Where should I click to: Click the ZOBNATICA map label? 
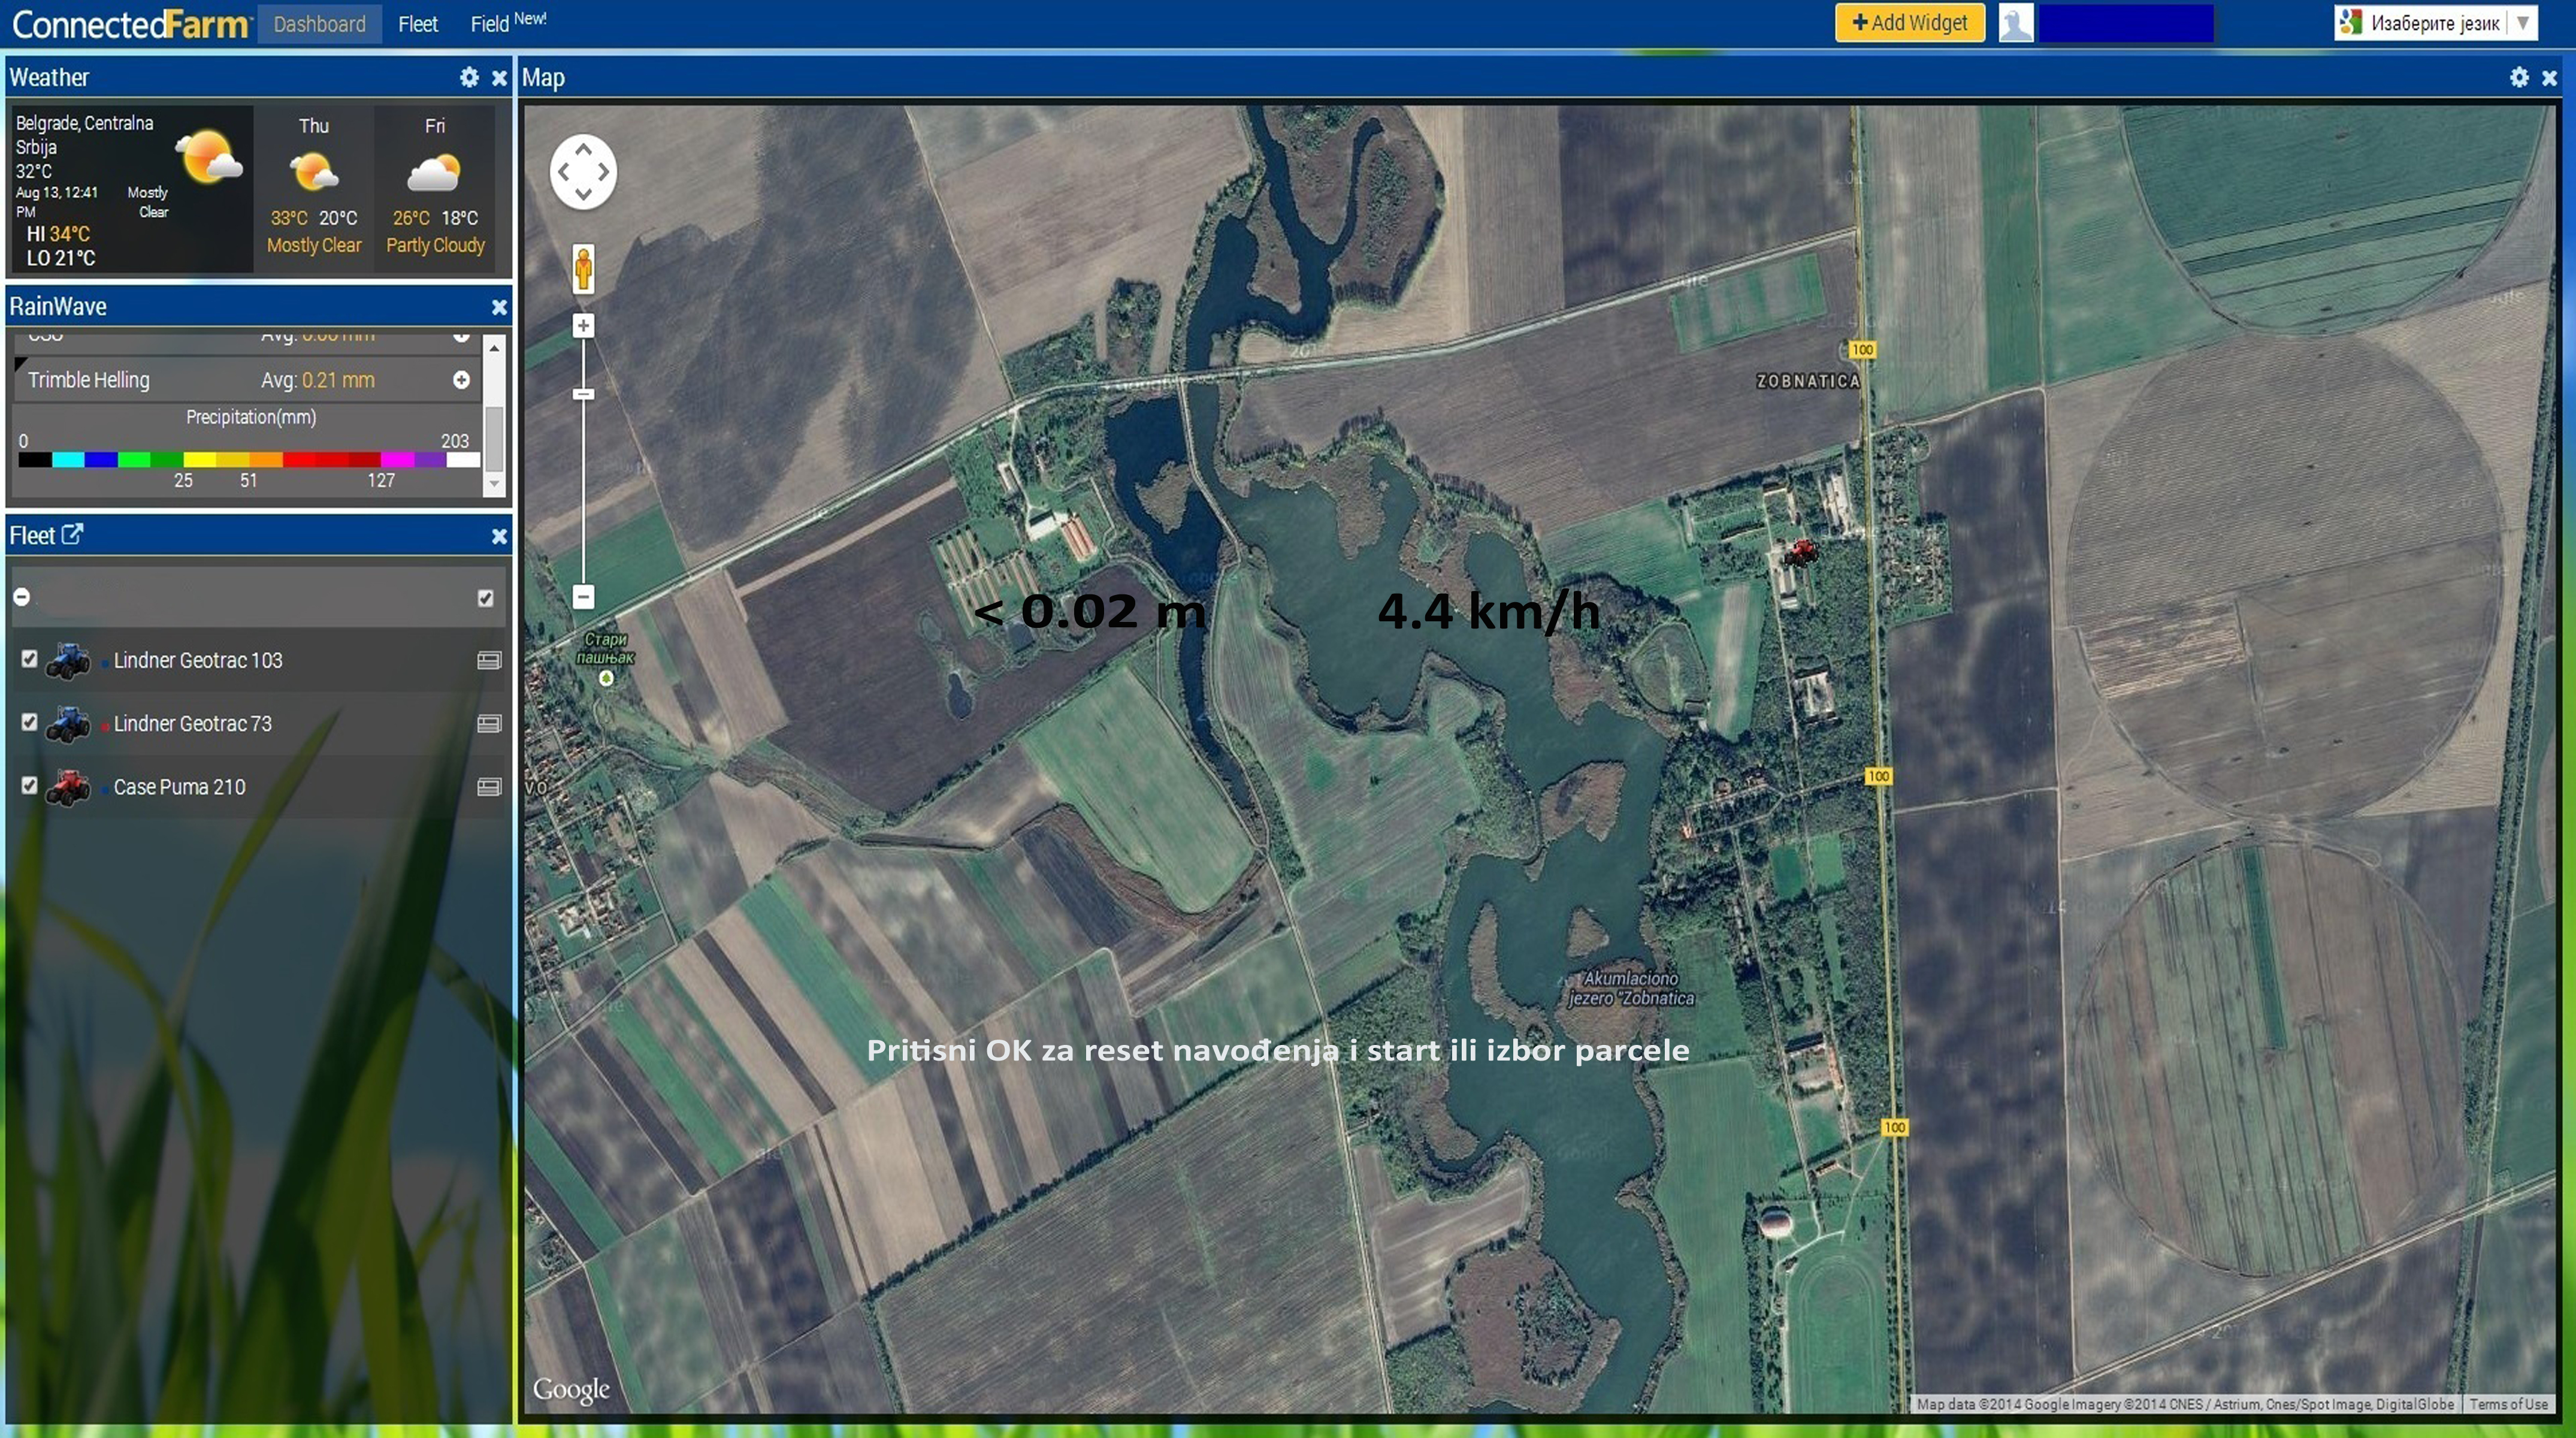pos(1808,381)
